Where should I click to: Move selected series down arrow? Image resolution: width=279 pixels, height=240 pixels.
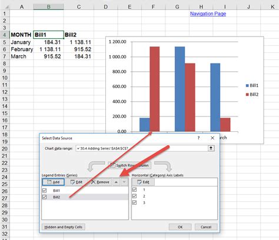point(124,182)
